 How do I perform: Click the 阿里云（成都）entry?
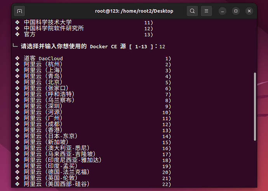coord(43,124)
